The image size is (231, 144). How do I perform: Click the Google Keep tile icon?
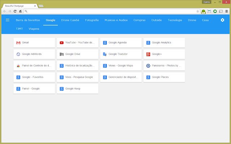click(x=62, y=89)
